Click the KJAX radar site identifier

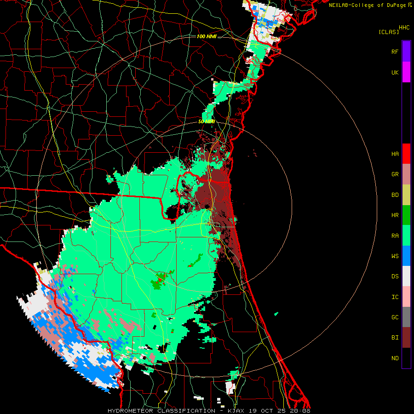pyautogui.click(x=236, y=411)
